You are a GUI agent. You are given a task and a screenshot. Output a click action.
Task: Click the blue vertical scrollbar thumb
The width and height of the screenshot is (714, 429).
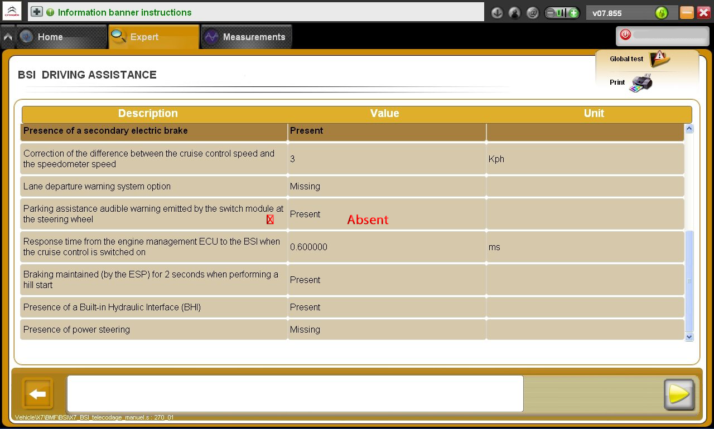tap(689, 281)
